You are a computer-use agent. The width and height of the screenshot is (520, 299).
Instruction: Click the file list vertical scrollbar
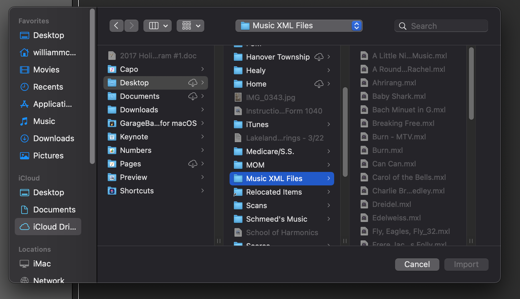coord(471,83)
